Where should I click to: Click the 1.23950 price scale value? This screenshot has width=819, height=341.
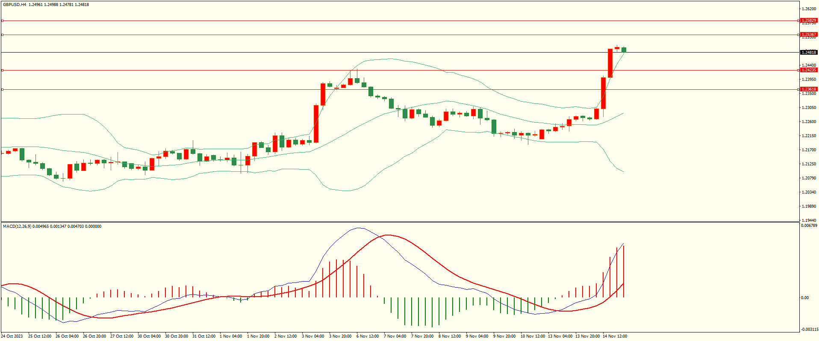coord(809,79)
